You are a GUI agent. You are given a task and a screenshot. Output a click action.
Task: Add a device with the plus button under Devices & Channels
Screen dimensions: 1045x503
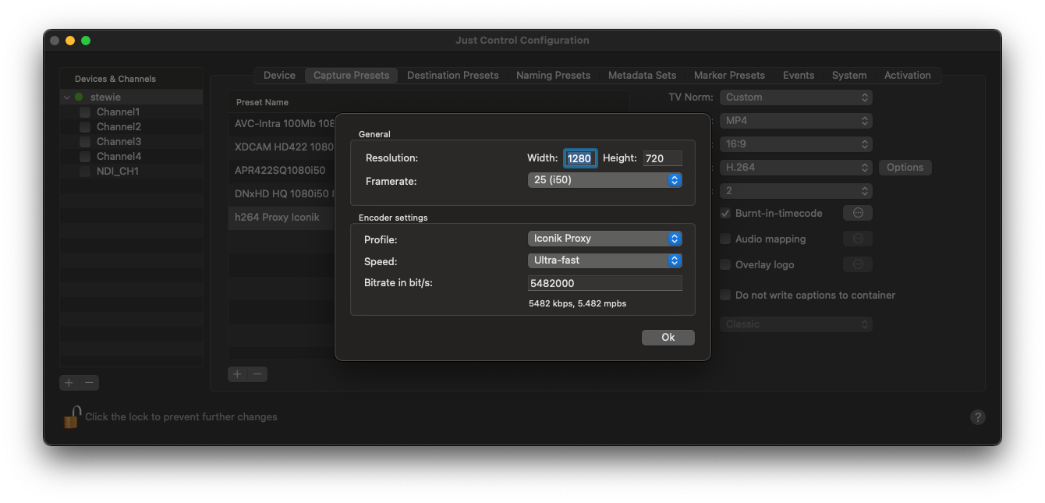[69, 382]
